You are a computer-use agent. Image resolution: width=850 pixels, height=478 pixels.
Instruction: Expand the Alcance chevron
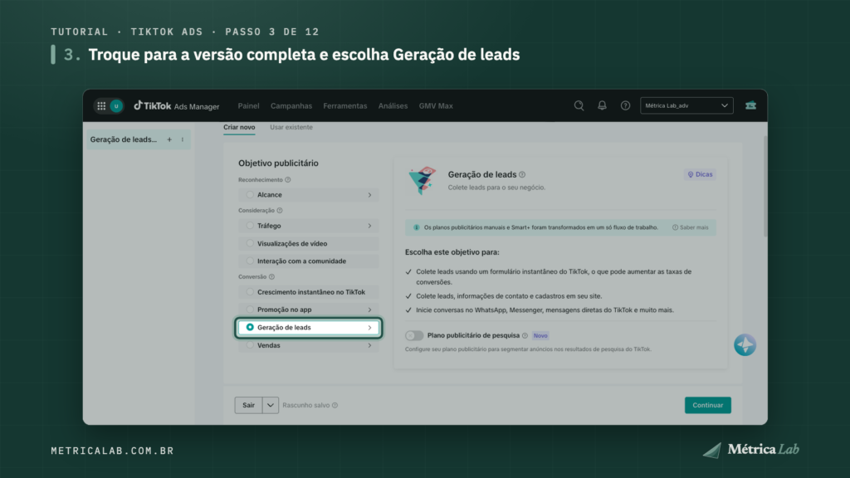click(x=369, y=195)
